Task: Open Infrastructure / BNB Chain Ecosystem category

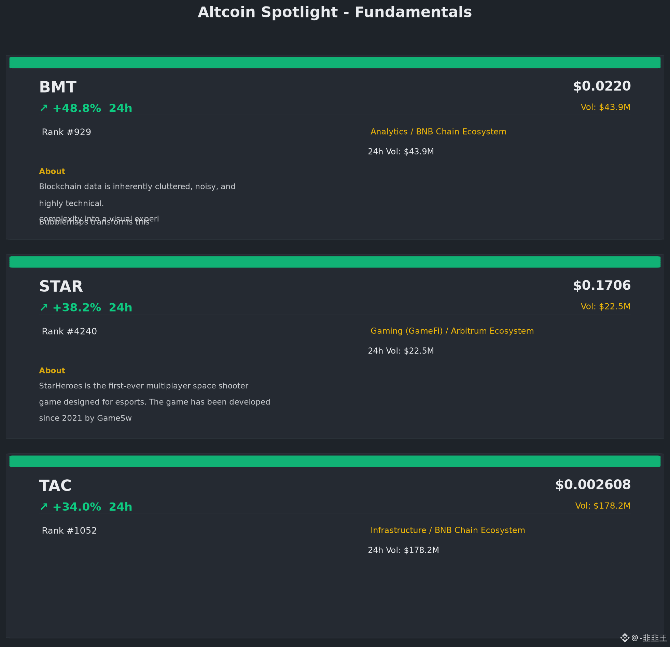Action: [447, 530]
